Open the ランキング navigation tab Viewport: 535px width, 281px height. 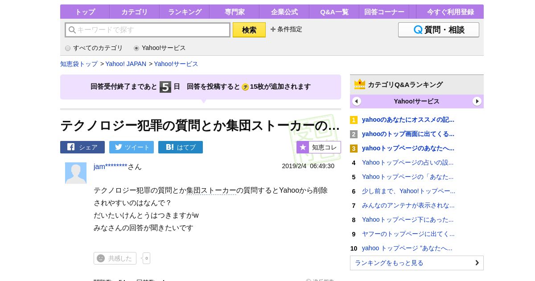[185, 12]
